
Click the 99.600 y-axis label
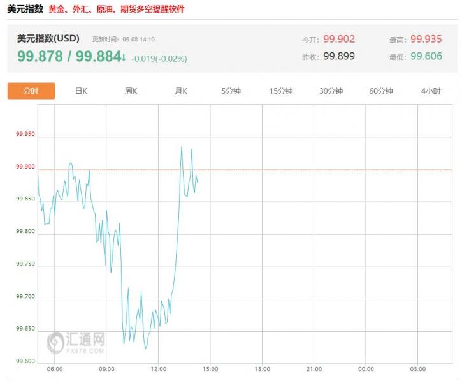pyautogui.click(x=25, y=361)
